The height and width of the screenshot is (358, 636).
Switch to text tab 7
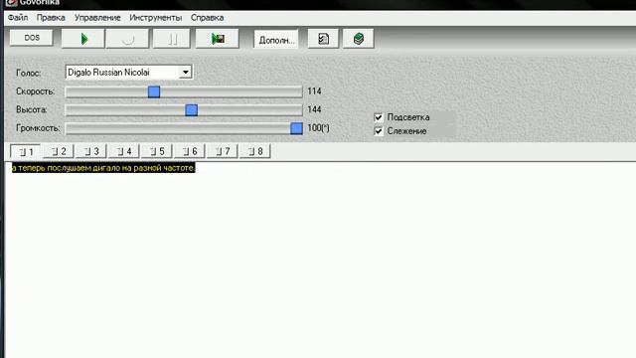click(x=223, y=151)
